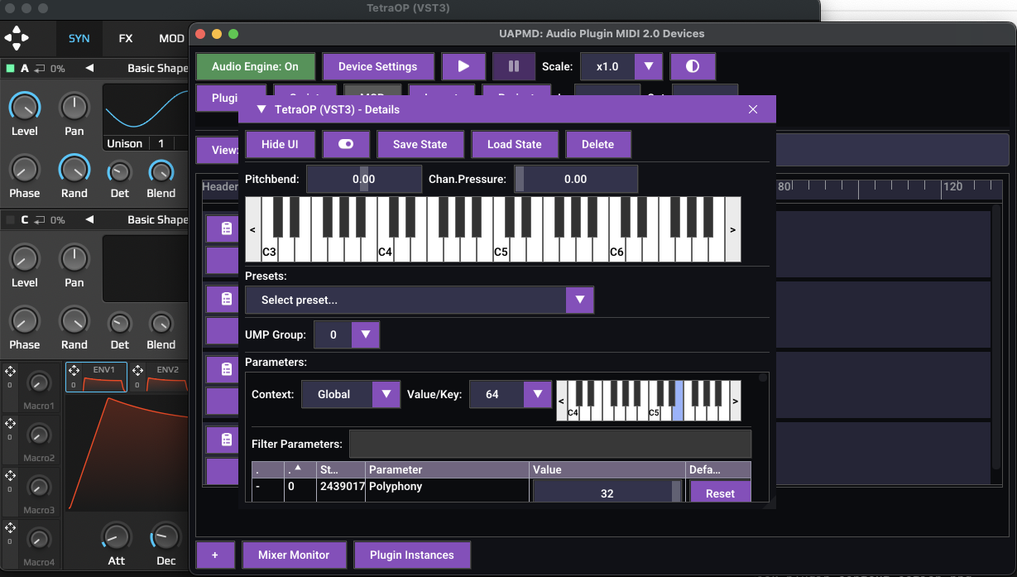This screenshot has width=1017, height=577.
Task: Click oscillator C previous-shape arrow
Action: [89, 220]
